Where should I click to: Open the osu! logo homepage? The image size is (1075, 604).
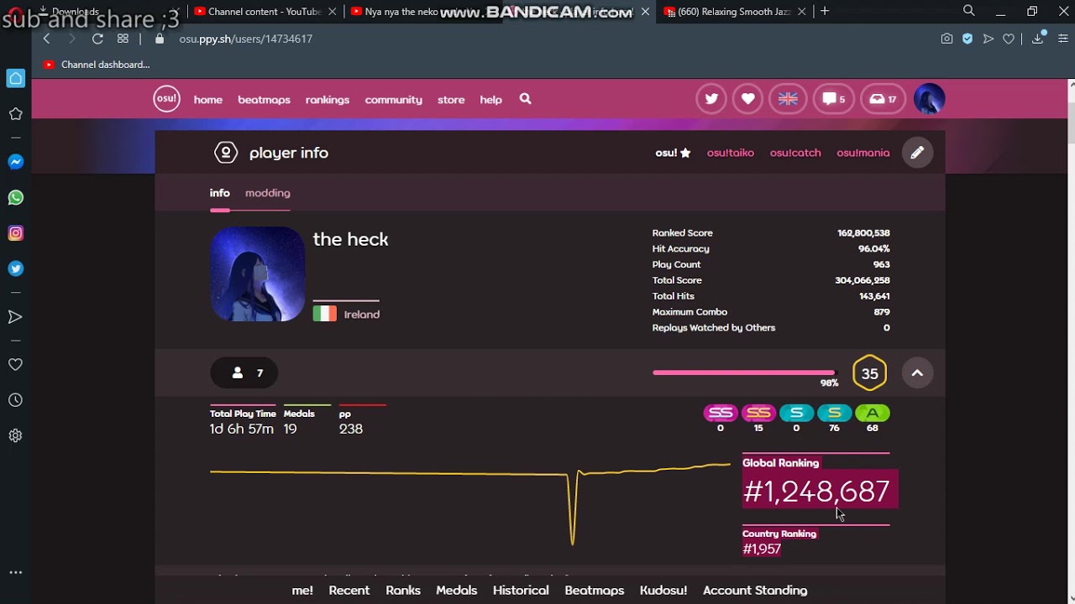pos(166,99)
